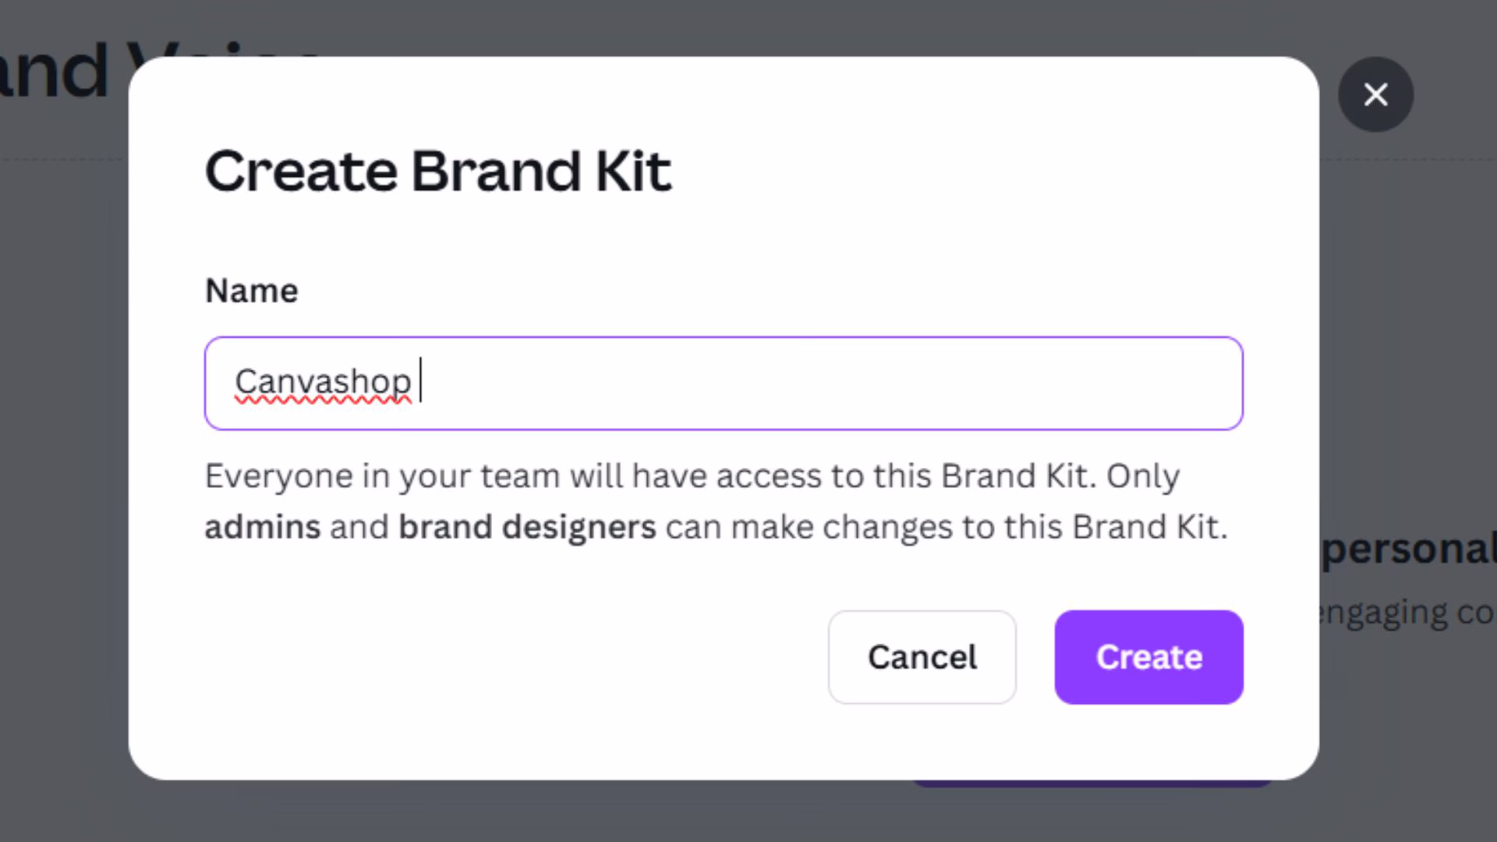Click the bold word admins
This screenshot has width=1497, height=842.
262,527
